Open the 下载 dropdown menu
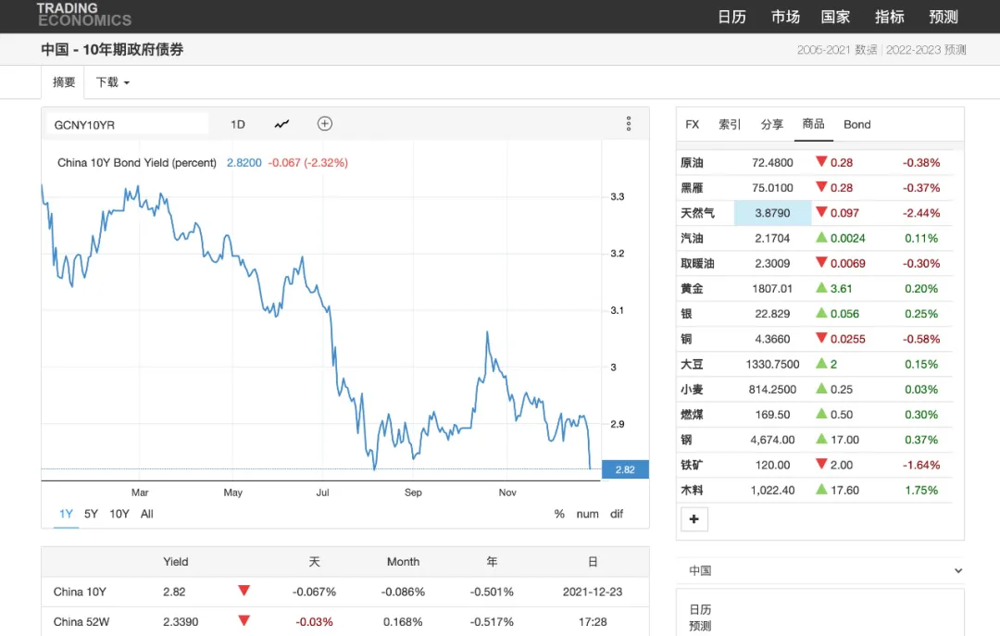Screen dimensions: 1000x636 [x=110, y=82]
